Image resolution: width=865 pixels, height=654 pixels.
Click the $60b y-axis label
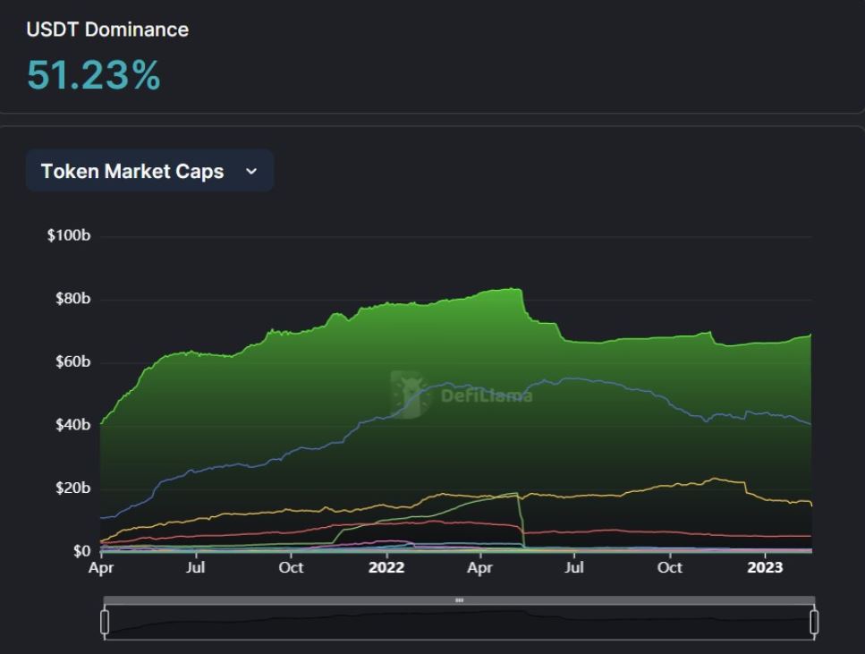[x=72, y=361]
